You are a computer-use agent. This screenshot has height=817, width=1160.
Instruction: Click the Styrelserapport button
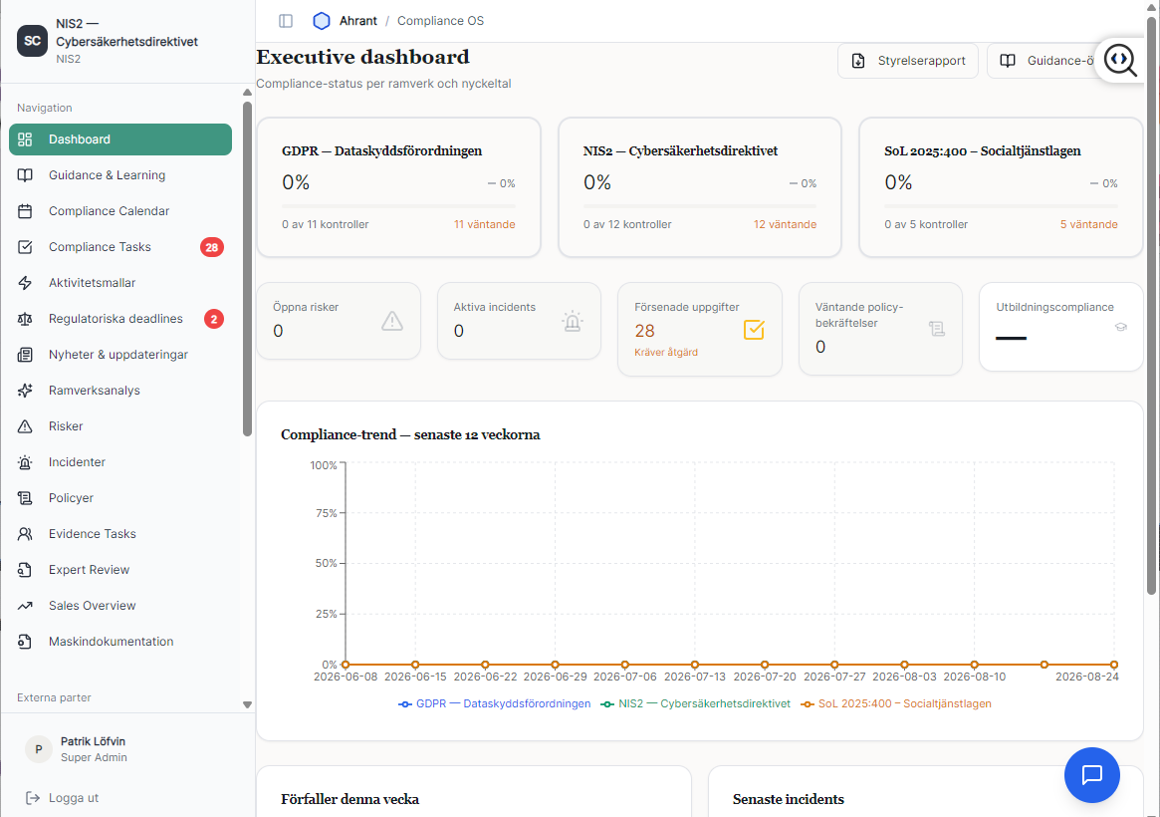908,61
